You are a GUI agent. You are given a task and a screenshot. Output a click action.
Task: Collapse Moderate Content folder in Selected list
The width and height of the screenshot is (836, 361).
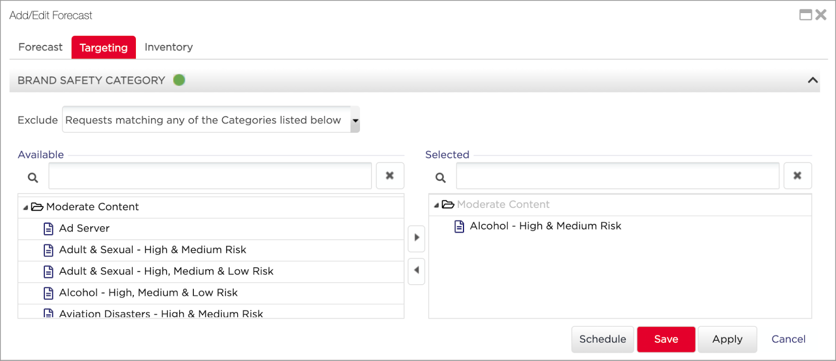(436, 205)
